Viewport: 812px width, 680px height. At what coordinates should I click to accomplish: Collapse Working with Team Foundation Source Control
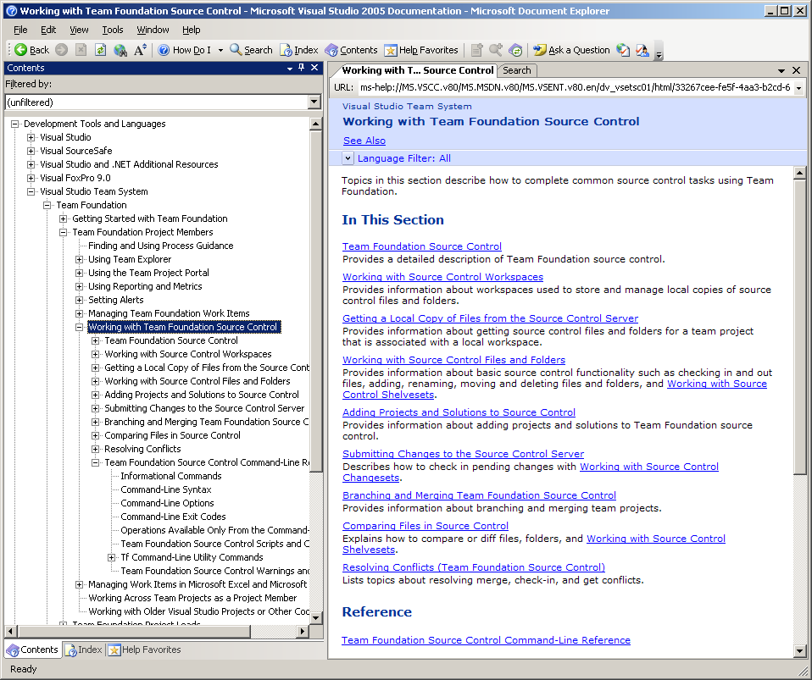coord(79,327)
